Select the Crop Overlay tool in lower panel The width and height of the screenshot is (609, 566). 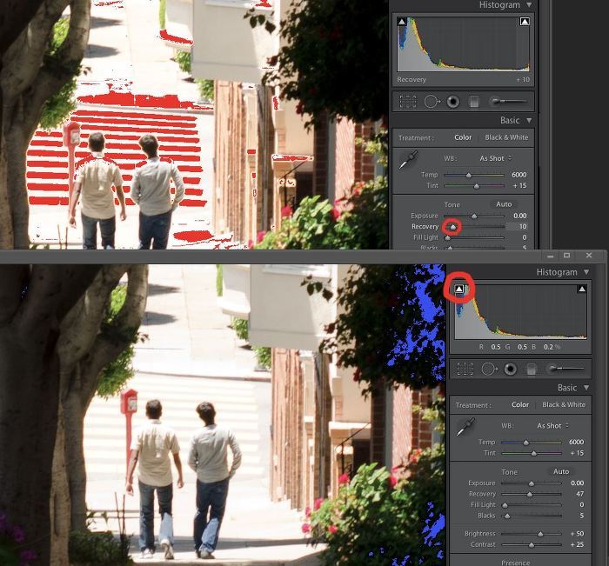point(465,369)
